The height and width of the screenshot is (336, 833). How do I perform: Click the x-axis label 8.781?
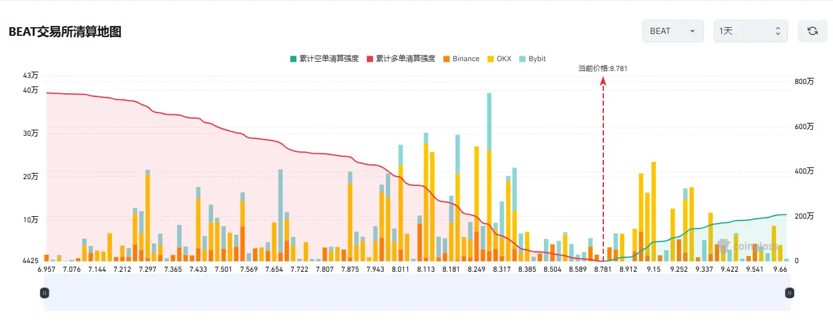tap(603, 269)
